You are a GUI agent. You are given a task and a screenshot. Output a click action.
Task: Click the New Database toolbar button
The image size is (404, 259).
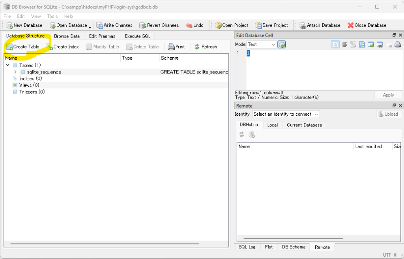pyautogui.click(x=24, y=25)
